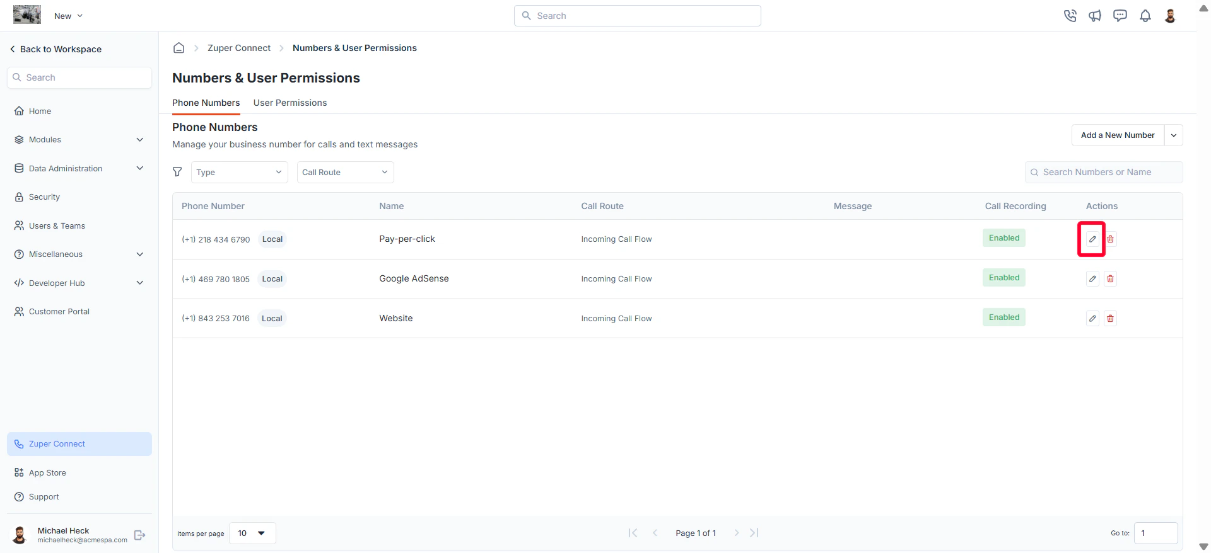The image size is (1211, 553).
Task: Open App Store in sidebar
Action: tap(79, 472)
